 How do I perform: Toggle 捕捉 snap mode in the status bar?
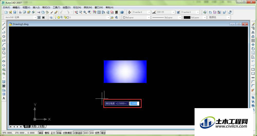click(41, 133)
